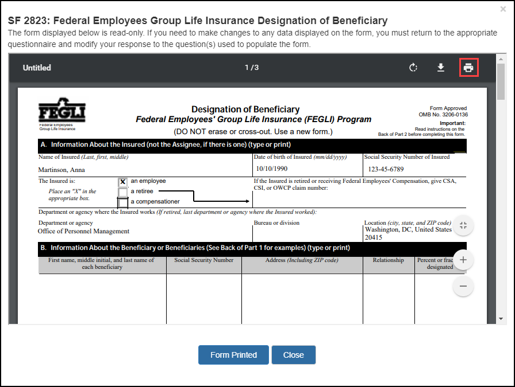Click the date of birth '10/10/1990'

(x=272, y=169)
